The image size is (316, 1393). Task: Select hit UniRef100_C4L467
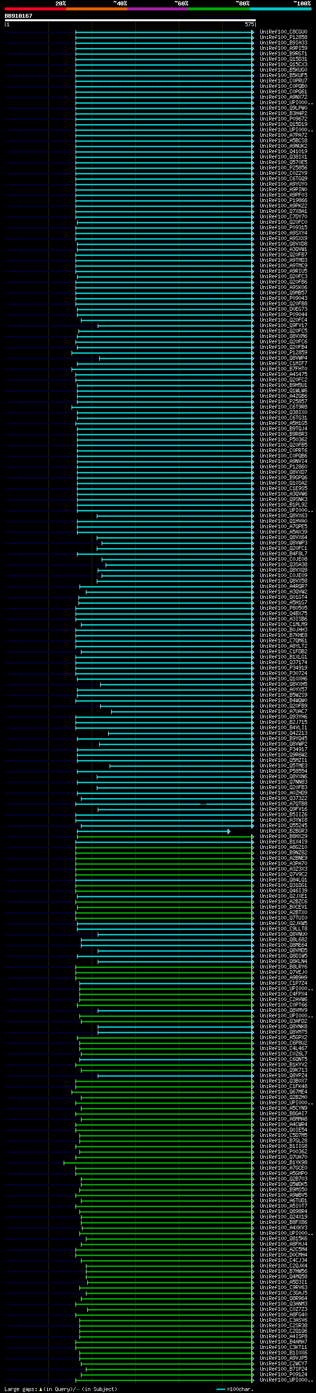[283, 1048]
